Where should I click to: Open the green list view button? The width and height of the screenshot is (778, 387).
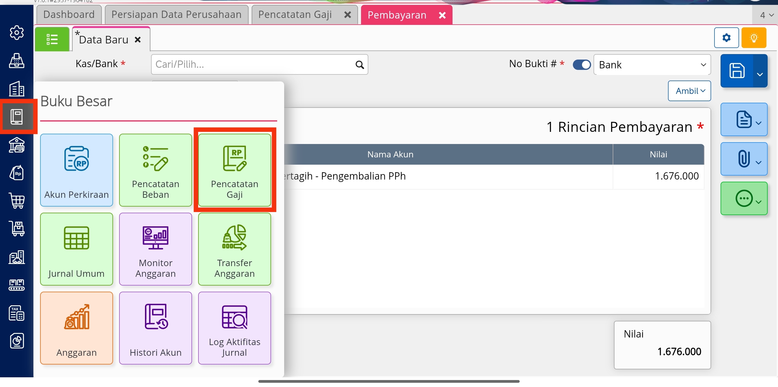coord(52,39)
